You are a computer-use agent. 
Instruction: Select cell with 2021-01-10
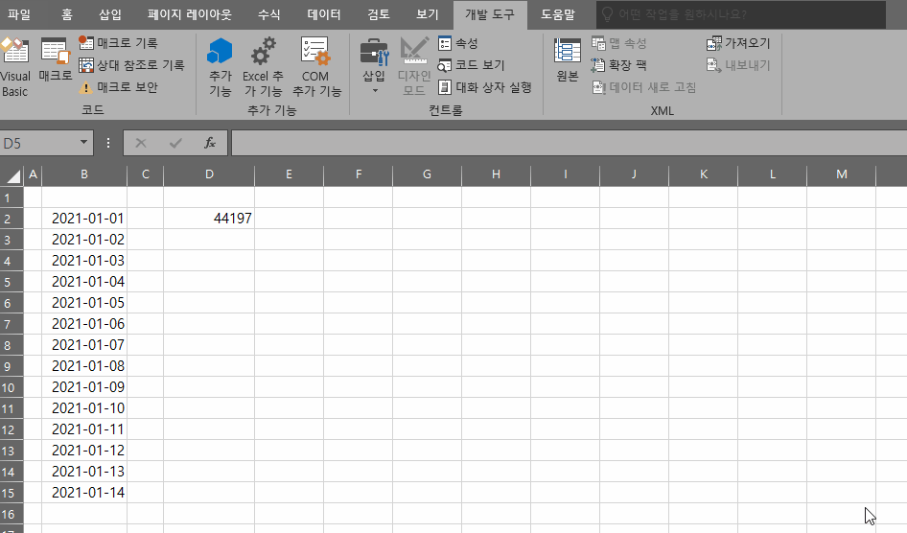[84, 408]
